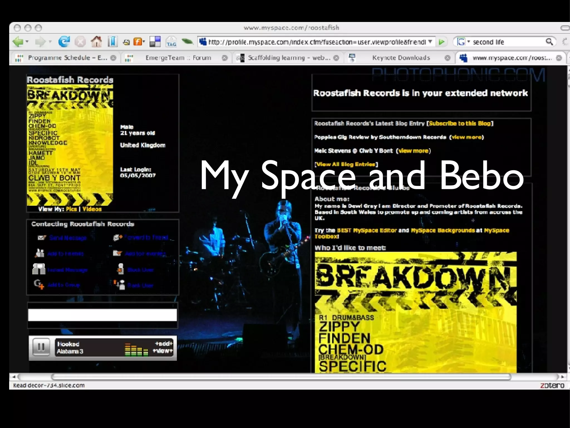This screenshot has width=570, height=428.
Task: Close the myspace.com/roost tab
Action: pyautogui.click(x=559, y=58)
